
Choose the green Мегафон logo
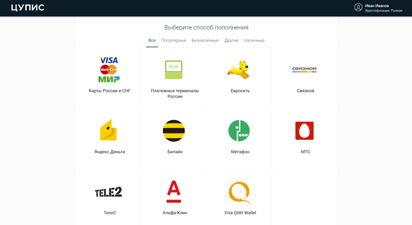239,131
